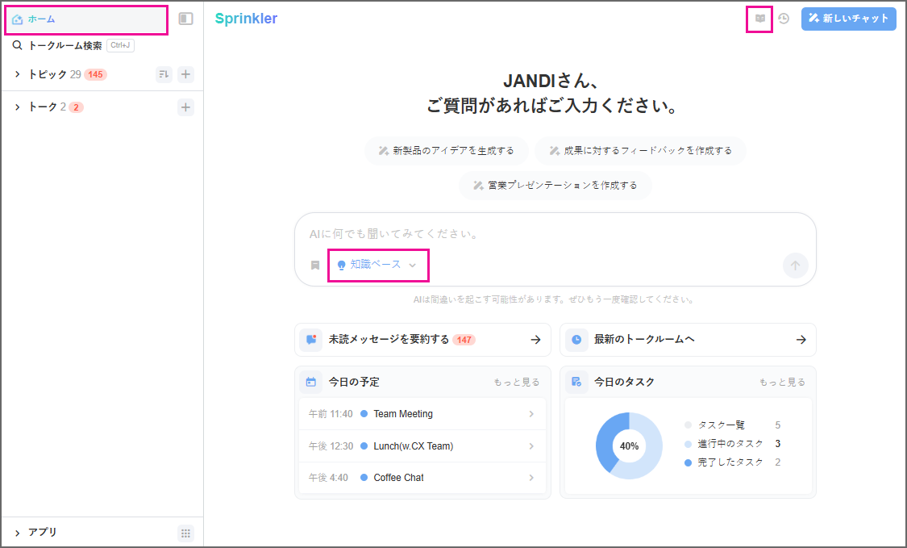Click the topic sort icon
907x548 pixels.
click(x=164, y=75)
